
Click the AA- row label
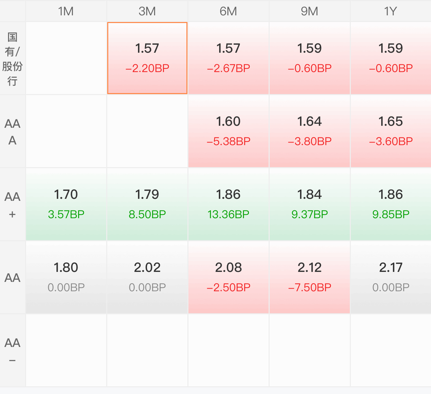coord(12,351)
